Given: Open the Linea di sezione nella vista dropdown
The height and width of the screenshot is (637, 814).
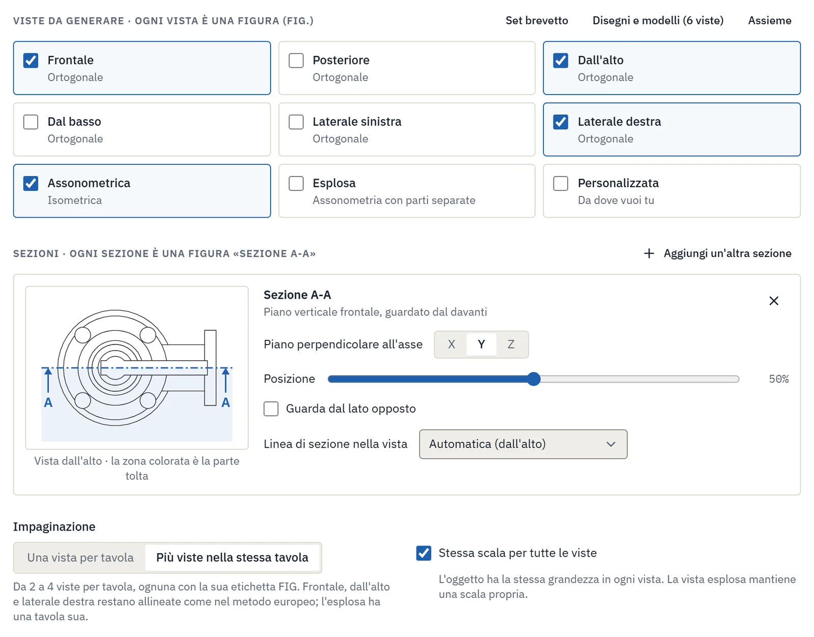Looking at the screenshot, I should pyautogui.click(x=523, y=444).
